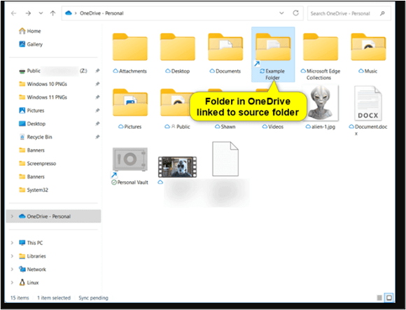Viewport: 406px width, 310px height.
Task: Select the Example Folder shortcut
Action: [273, 55]
